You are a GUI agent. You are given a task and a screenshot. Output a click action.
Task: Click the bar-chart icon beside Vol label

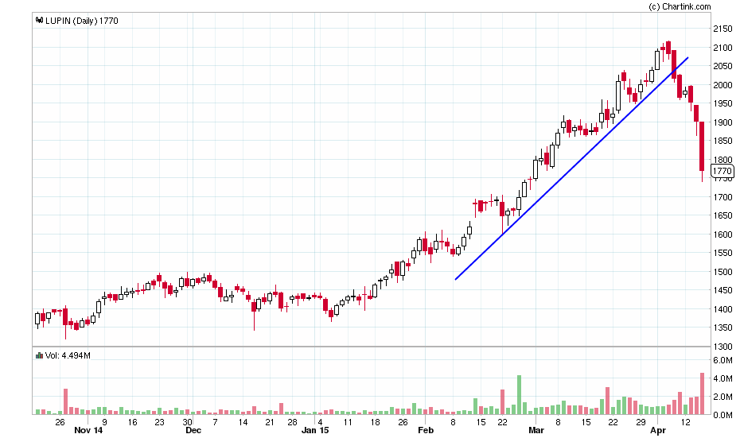coord(39,355)
